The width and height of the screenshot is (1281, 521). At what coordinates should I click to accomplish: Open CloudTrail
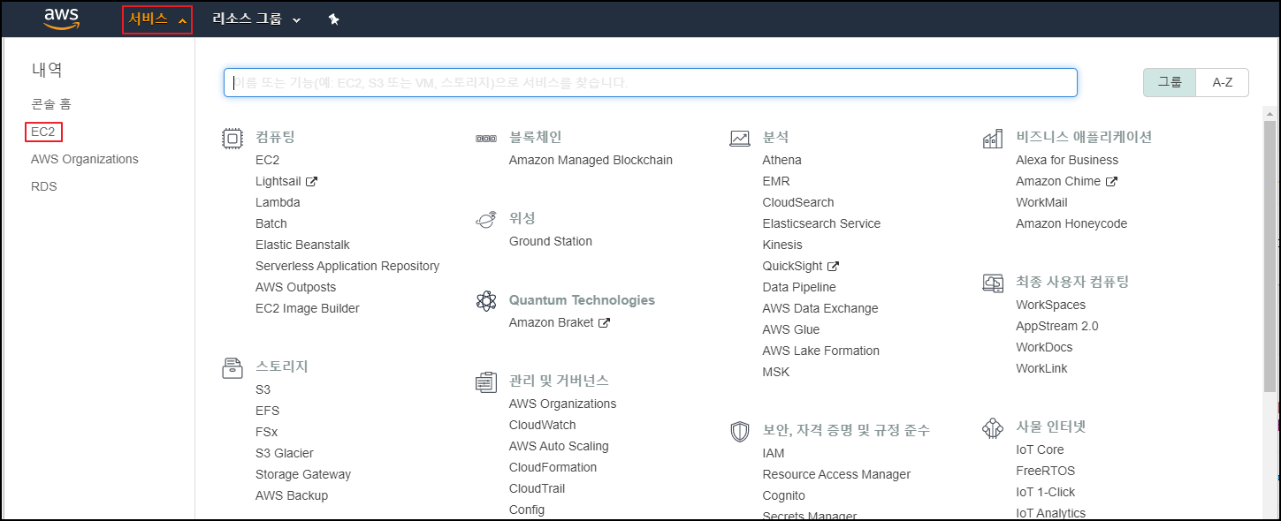click(538, 488)
